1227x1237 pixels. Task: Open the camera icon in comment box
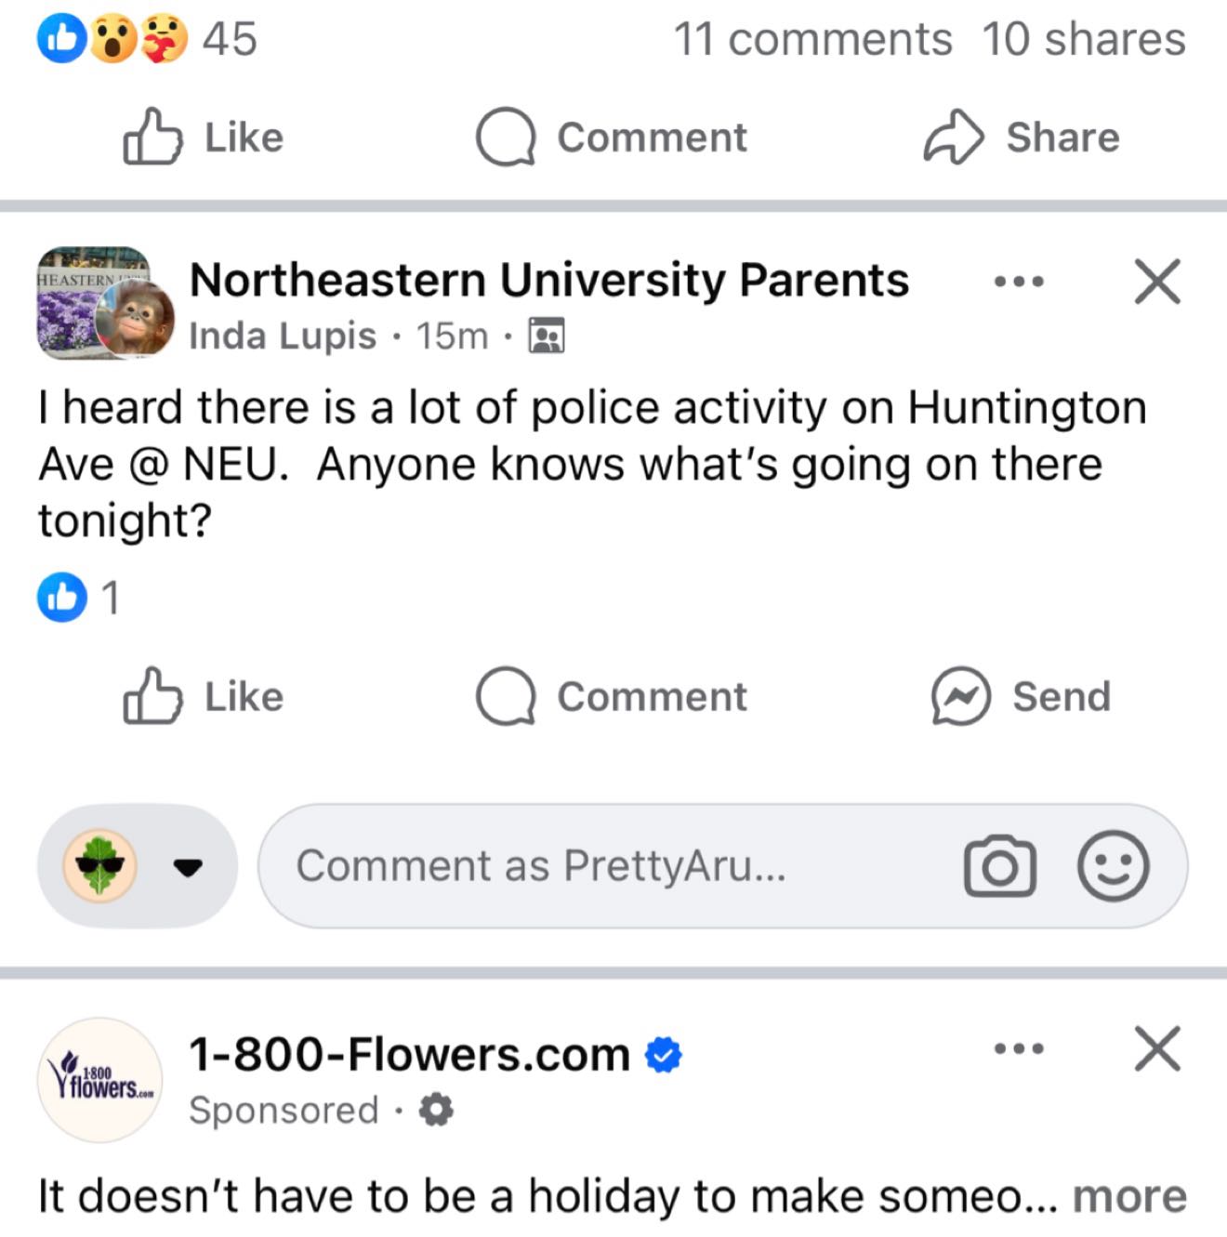(x=999, y=867)
